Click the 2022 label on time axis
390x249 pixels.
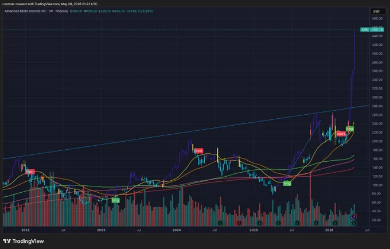25,230
